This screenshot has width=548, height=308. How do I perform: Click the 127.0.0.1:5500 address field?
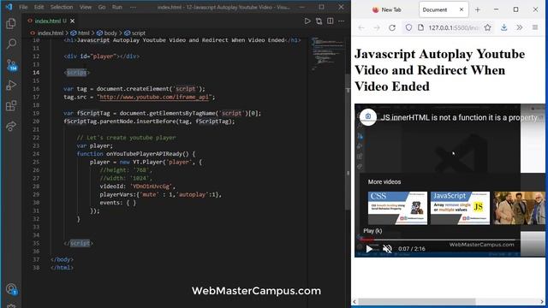453,27
